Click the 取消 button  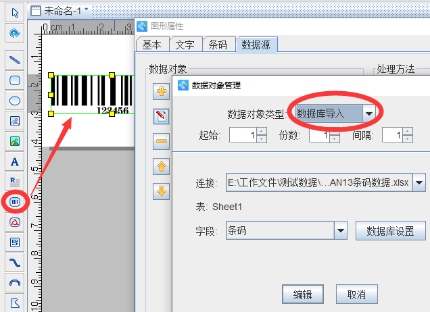tap(357, 294)
